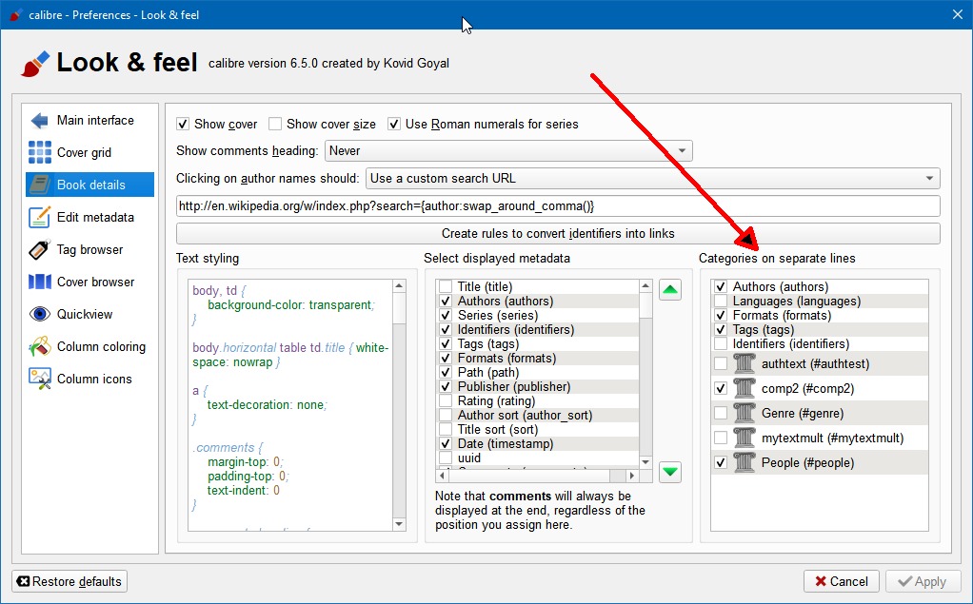
Task: Uncheck the People (#people) category checkbox
Action: tap(721, 462)
